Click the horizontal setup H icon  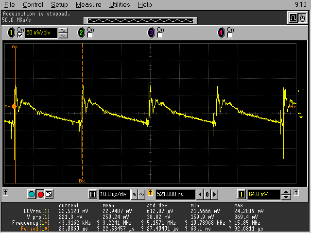(x=93, y=195)
